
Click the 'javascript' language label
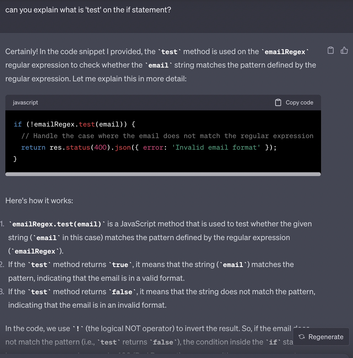point(26,103)
